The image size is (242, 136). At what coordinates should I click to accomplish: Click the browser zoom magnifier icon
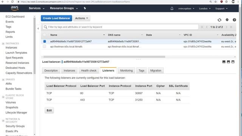coord(211,2)
